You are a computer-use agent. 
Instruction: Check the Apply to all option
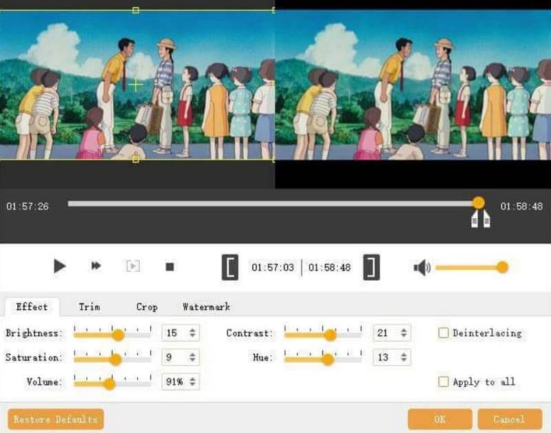point(444,381)
